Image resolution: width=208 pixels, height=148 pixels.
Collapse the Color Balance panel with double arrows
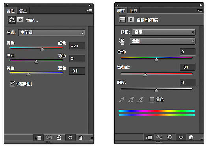(90, 5)
